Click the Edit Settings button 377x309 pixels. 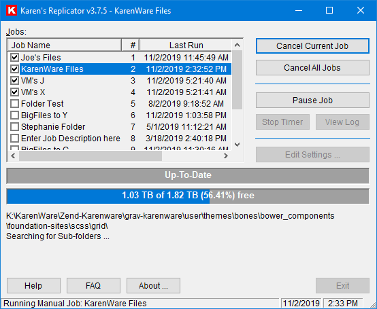[x=312, y=155]
